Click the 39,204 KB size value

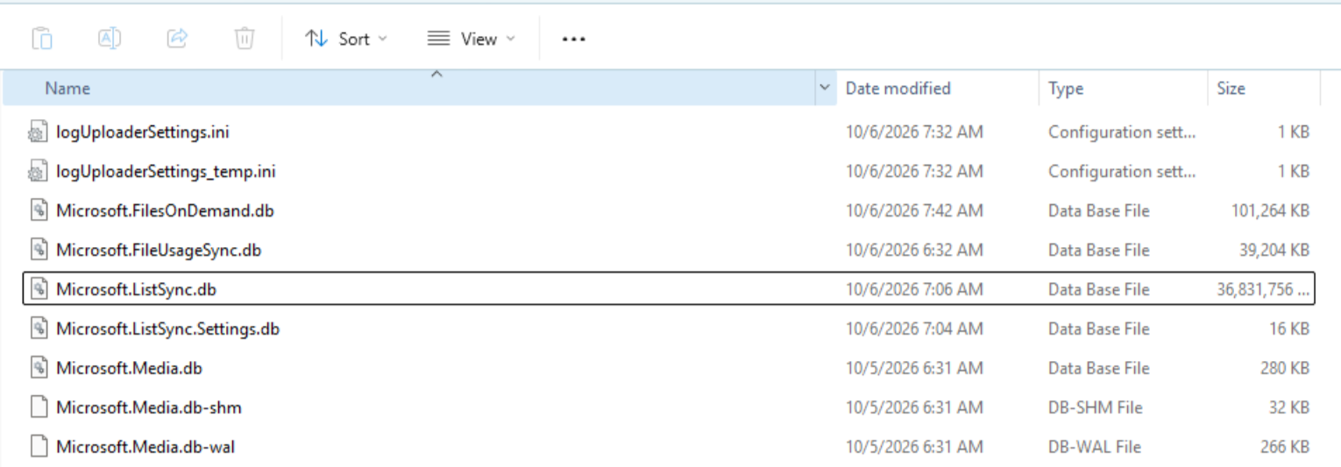coord(1274,251)
